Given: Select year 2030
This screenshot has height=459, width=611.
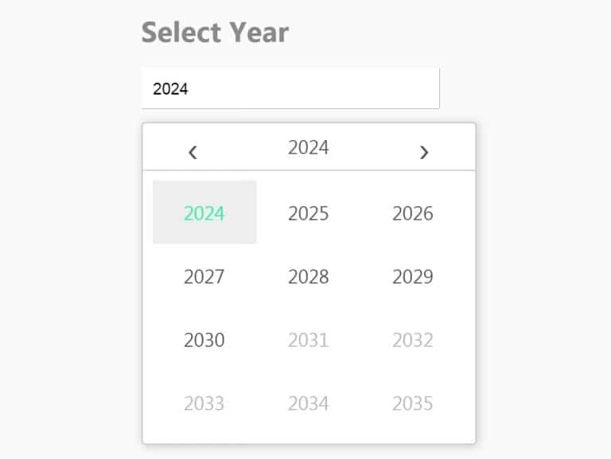Looking at the screenshot, I should 204,340.
